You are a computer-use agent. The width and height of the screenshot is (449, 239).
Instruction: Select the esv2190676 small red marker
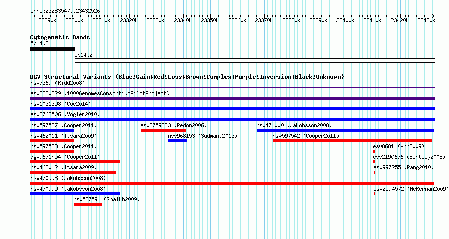[374, 162]
